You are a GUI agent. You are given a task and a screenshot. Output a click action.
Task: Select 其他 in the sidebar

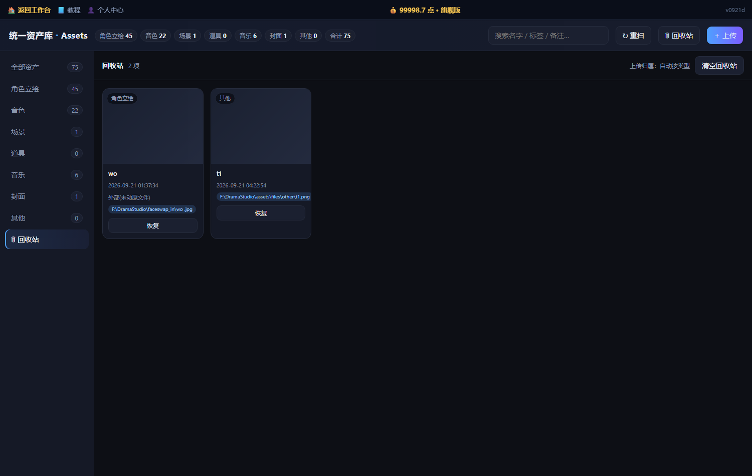click(47, 218)
